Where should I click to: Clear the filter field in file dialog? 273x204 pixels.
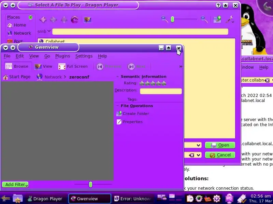pos(191,155)
